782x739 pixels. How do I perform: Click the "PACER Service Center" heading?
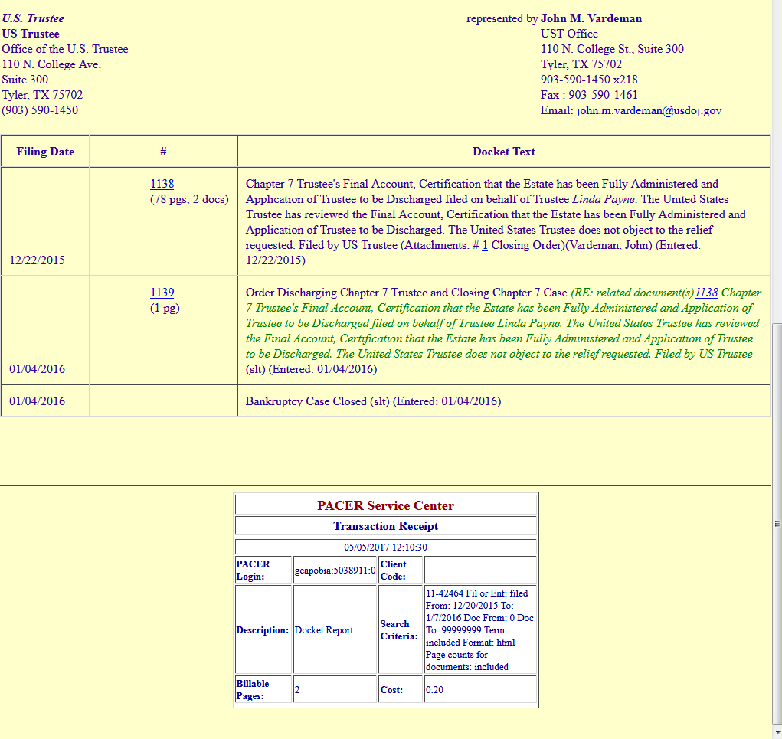click(x=385, y=505)
